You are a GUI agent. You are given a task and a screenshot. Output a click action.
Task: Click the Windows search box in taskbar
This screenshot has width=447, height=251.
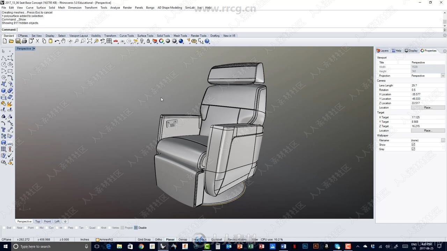coord(51,246)
